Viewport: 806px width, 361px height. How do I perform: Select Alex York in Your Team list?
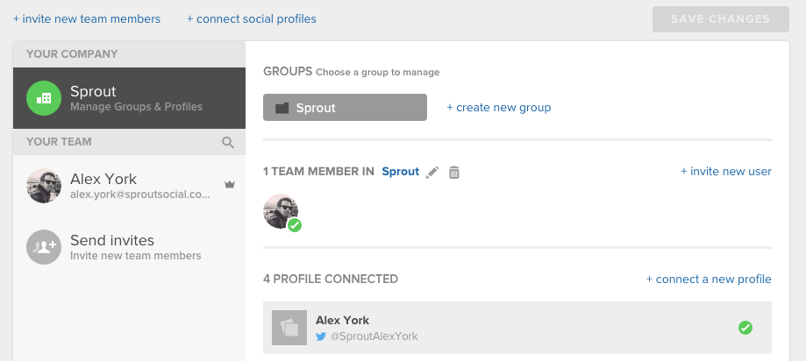pyautogui.click(x=129, y=186)
